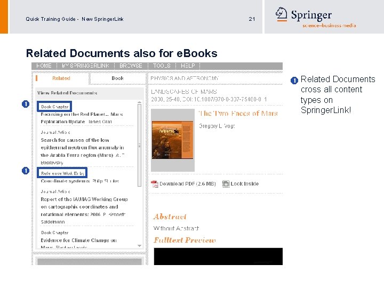Open the BROWSE menu
384x288 pixels.
click(131, 66)
